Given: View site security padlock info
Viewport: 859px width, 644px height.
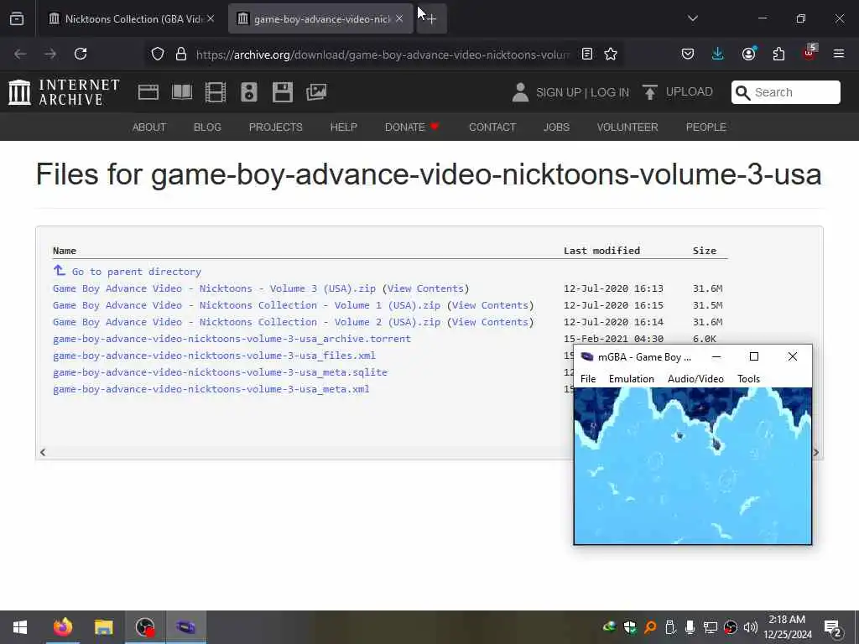Looking at the screenshot, I should pos(181,54).
